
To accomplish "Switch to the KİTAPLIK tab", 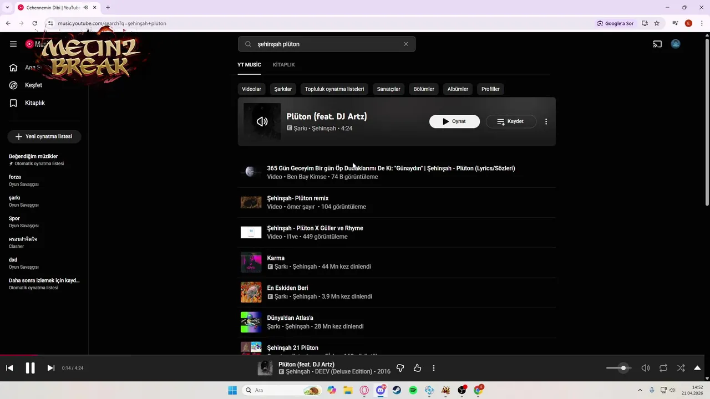I will click(x=283, y=65).
